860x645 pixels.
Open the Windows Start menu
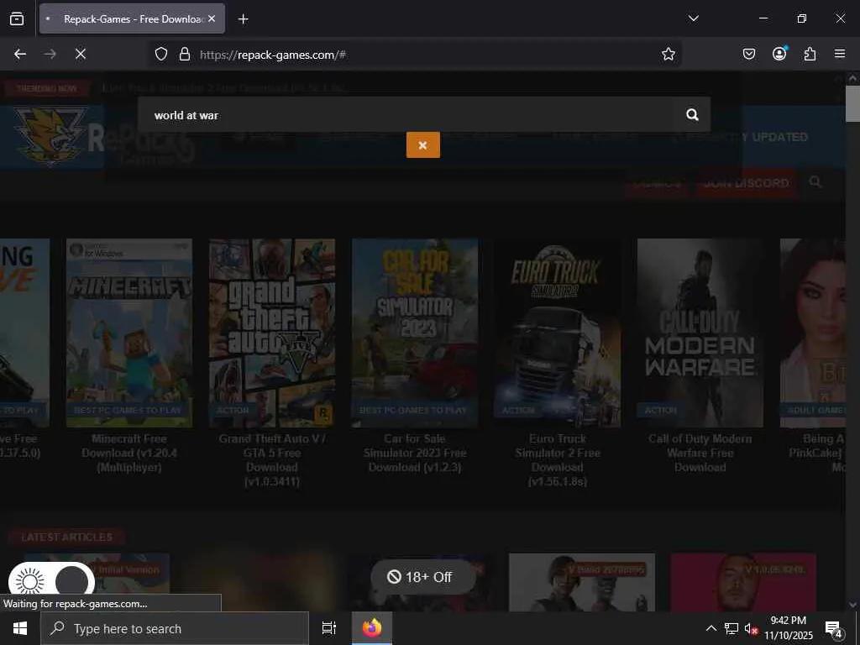click(20, 628)
